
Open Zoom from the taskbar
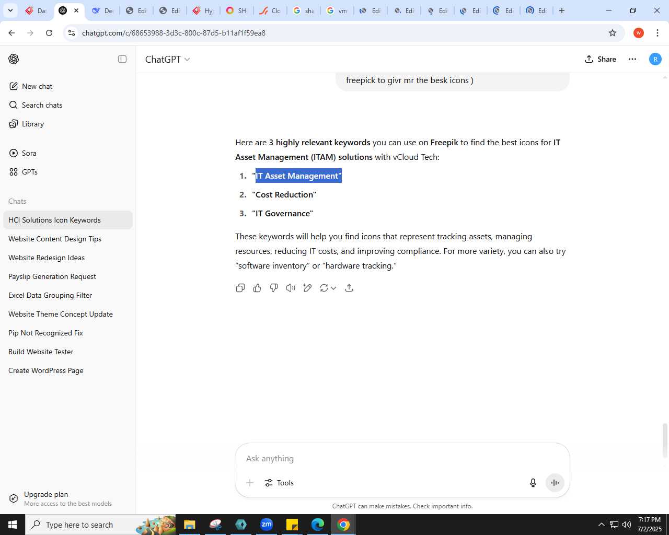point(267,525)
